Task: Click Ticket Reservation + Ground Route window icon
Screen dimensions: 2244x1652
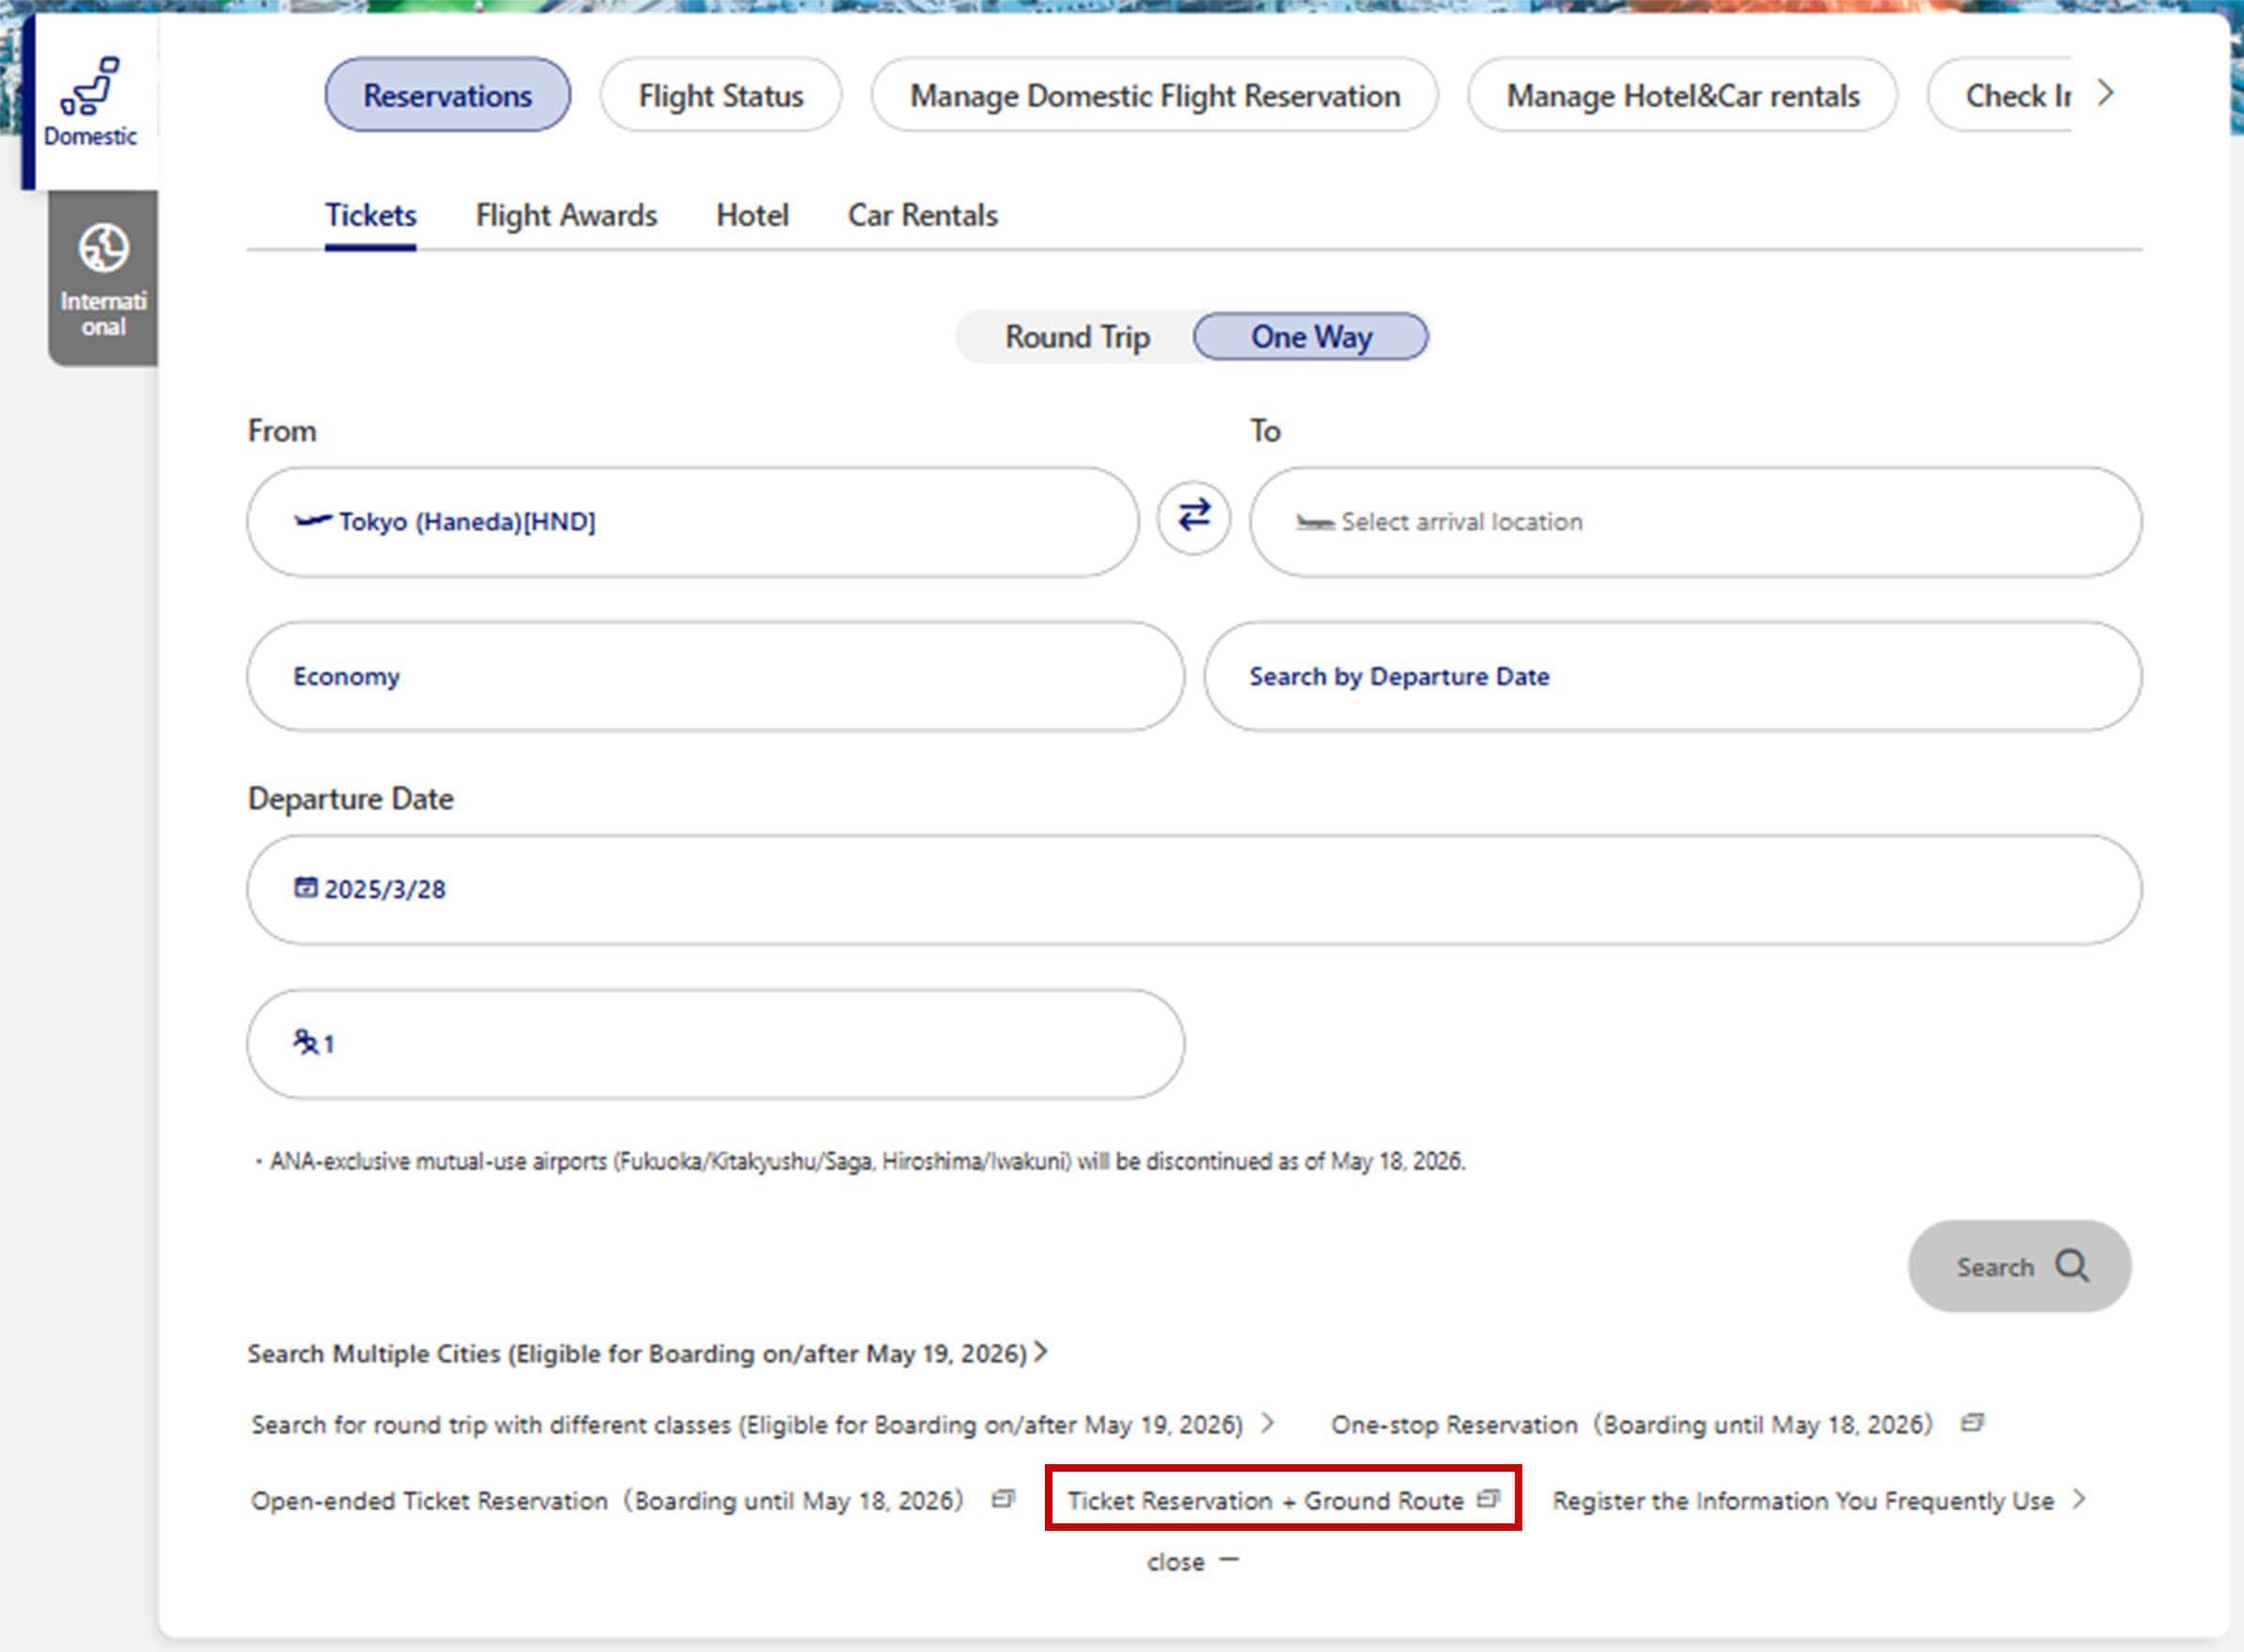Action: pos(1488,1498)
